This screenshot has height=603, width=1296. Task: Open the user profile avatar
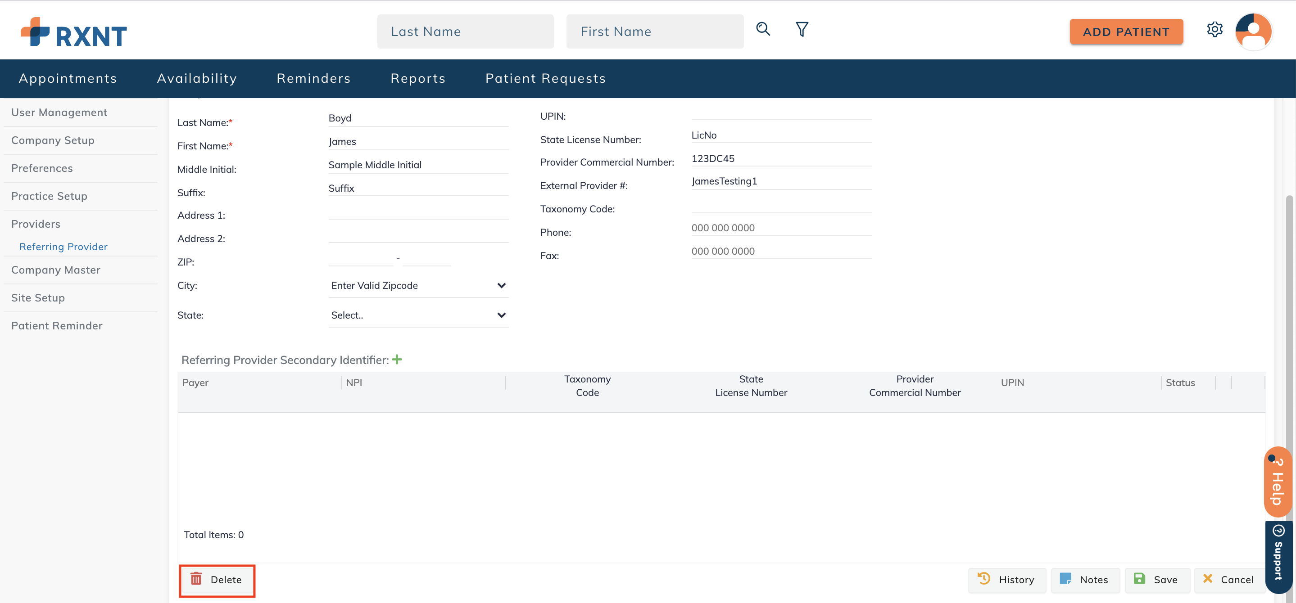pyautogui.click(x=1253, y=31)
